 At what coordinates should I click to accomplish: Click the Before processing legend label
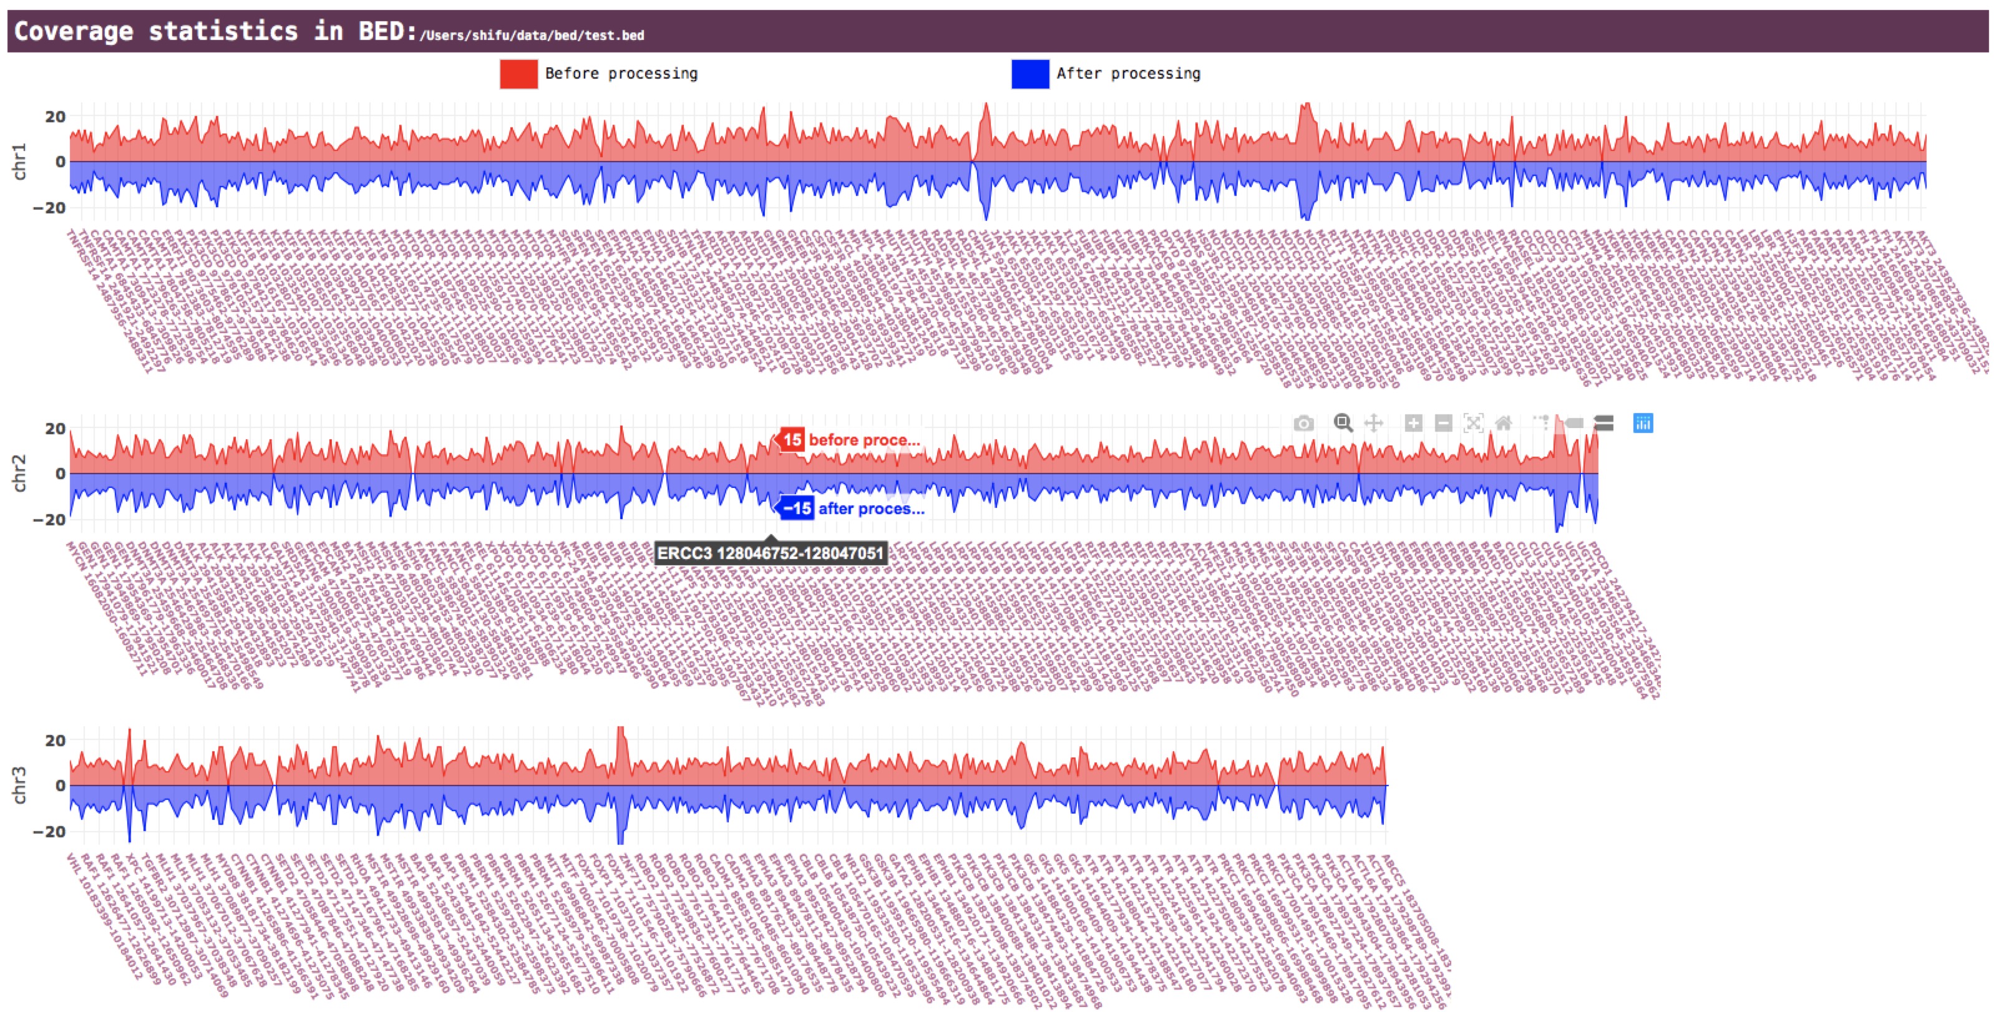(621, 74)
